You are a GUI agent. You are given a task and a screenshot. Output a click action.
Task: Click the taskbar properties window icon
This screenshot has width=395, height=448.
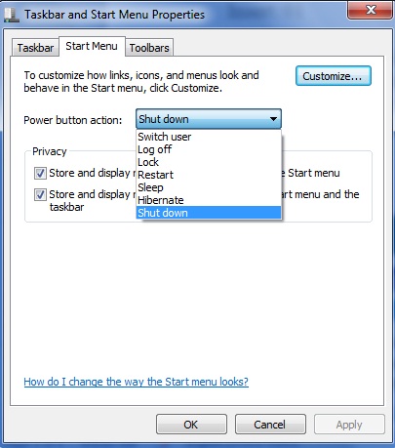(12, 15)
